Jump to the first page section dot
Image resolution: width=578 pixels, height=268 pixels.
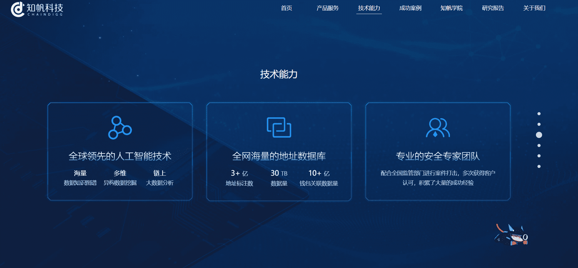[x=539, y=114]
